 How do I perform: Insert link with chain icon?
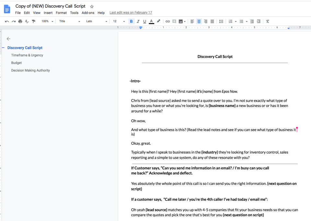pyautogui.click(x=167, y=21)
